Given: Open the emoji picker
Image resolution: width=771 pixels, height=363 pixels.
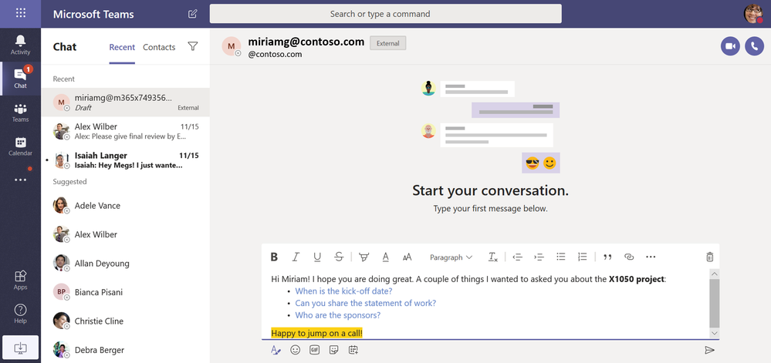Looking at the screenshot, I should [x=295, y=350].
